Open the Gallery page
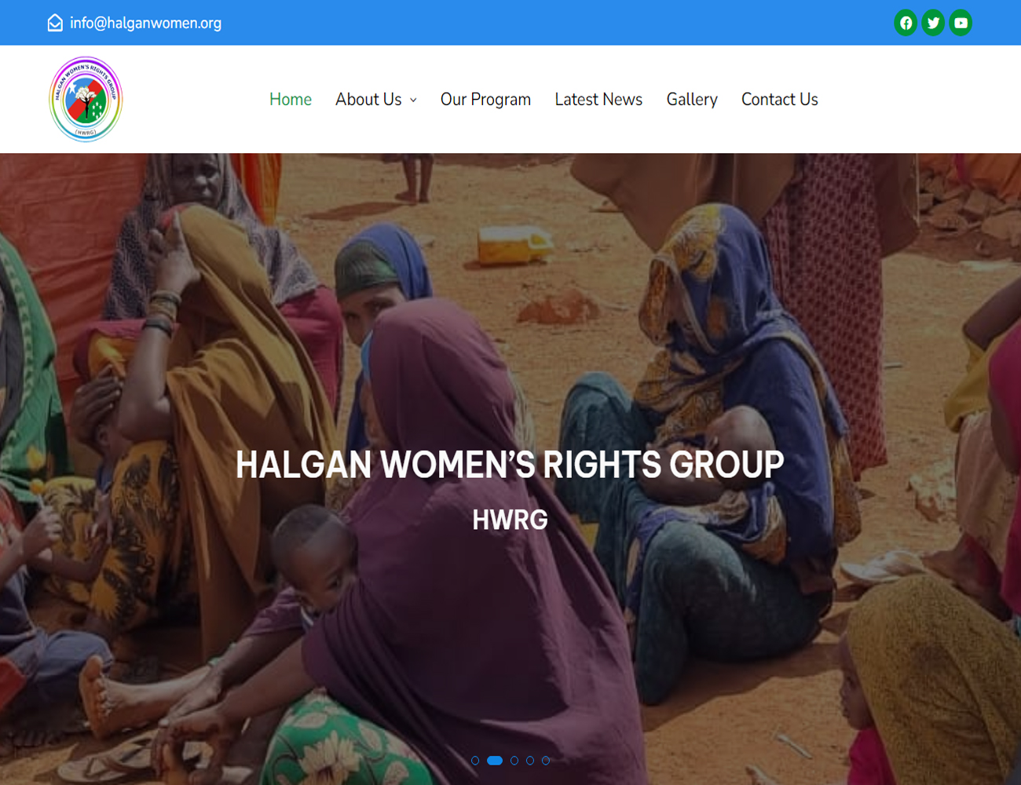Image resolution: width=1021 pixels, height=785 pixels. tap(692, 99)
